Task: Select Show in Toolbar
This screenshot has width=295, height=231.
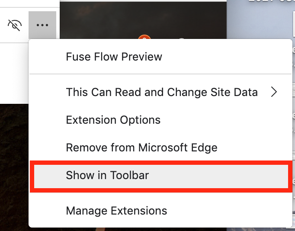Action: [161, 176]
